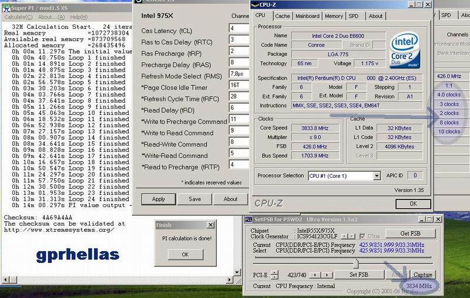The width and height of the screenshot is (470, 298).
Task: Click the Capture button in SetFSB
Action: pos(422,275)
